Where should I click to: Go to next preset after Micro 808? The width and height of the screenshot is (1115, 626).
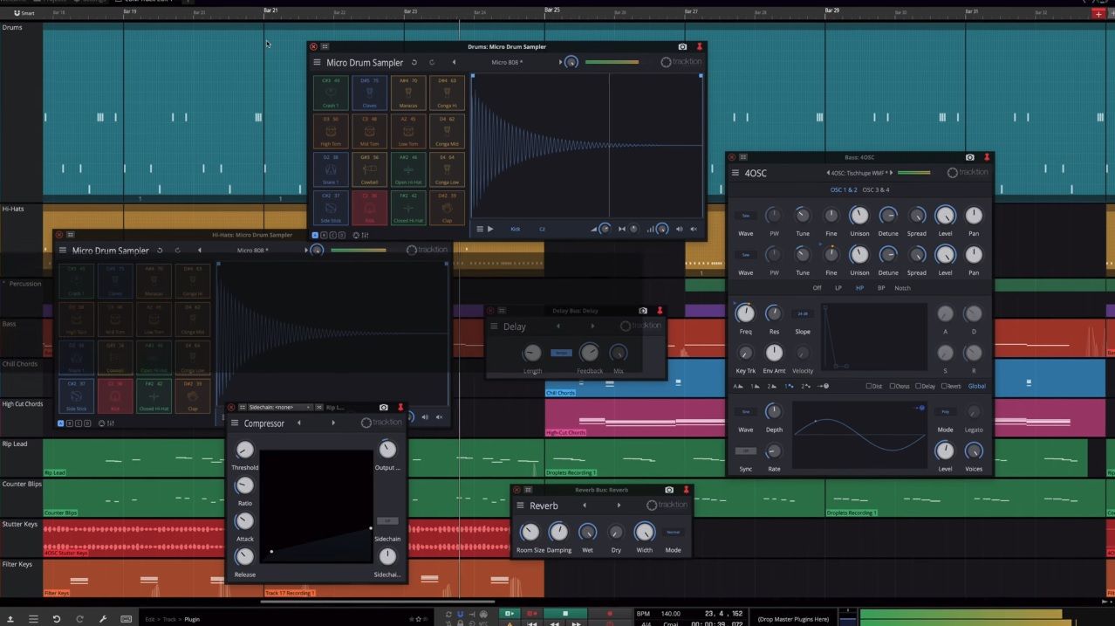click(x=560, y=63)
